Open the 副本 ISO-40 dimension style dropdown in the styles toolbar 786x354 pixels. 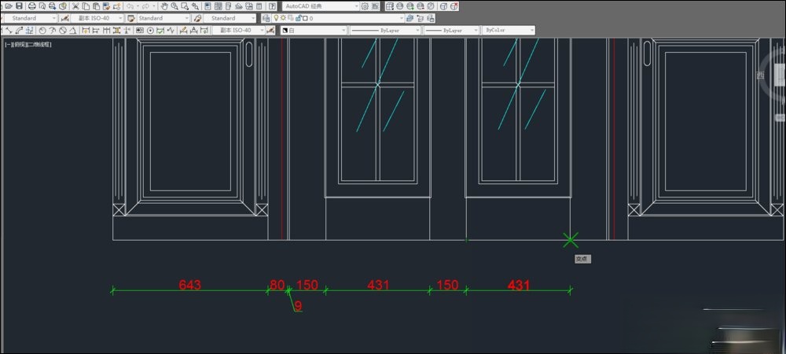click(x=97, y=18)
